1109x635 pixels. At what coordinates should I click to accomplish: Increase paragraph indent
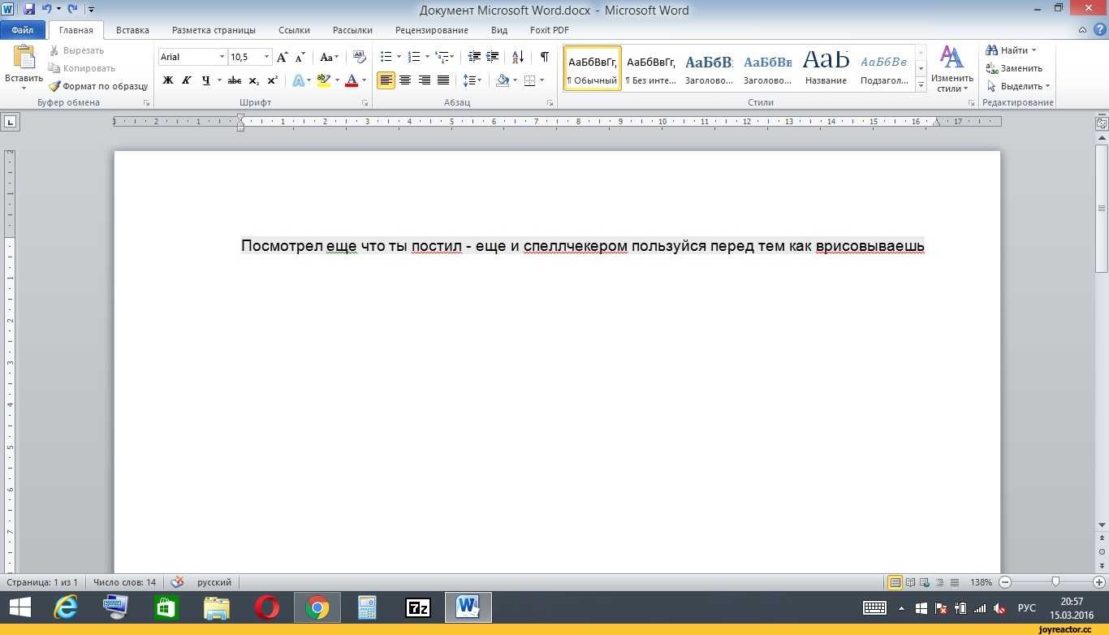[492, 57]
